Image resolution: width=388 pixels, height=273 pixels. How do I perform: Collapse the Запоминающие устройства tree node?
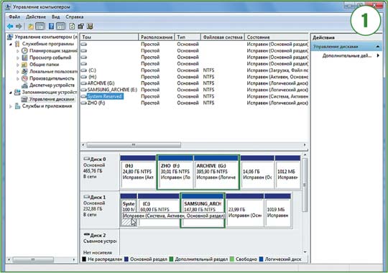tap(11, 93)
